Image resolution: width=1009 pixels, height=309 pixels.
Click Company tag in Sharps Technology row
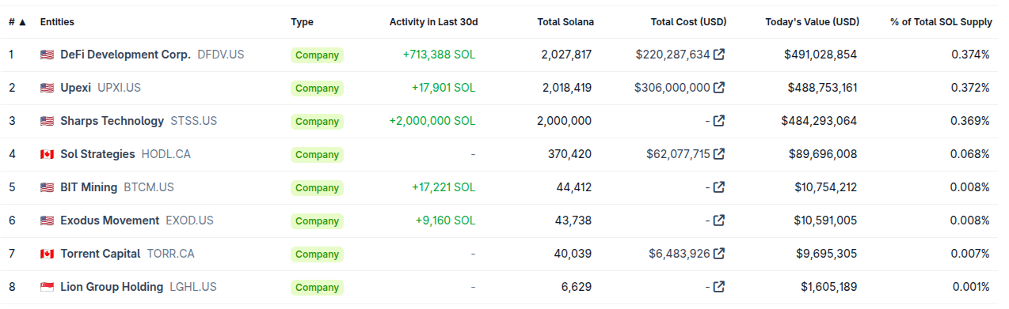tap(317, 122)
